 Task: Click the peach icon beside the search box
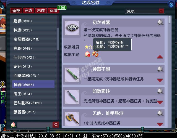click(x=13, y=125)
